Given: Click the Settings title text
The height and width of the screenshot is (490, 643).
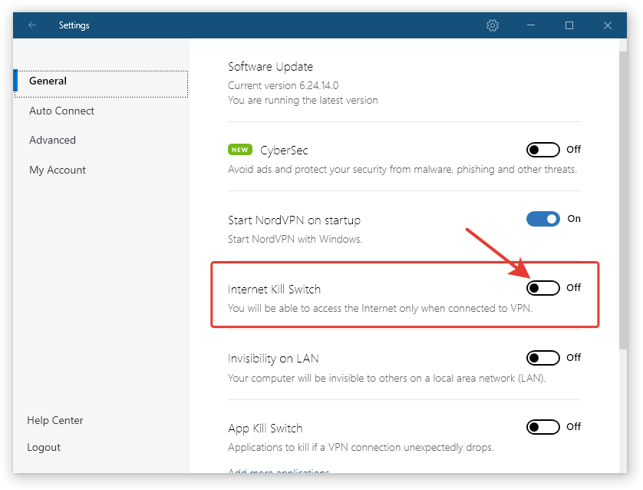Looking at the screenshot, I should click(x=74, y=25).
